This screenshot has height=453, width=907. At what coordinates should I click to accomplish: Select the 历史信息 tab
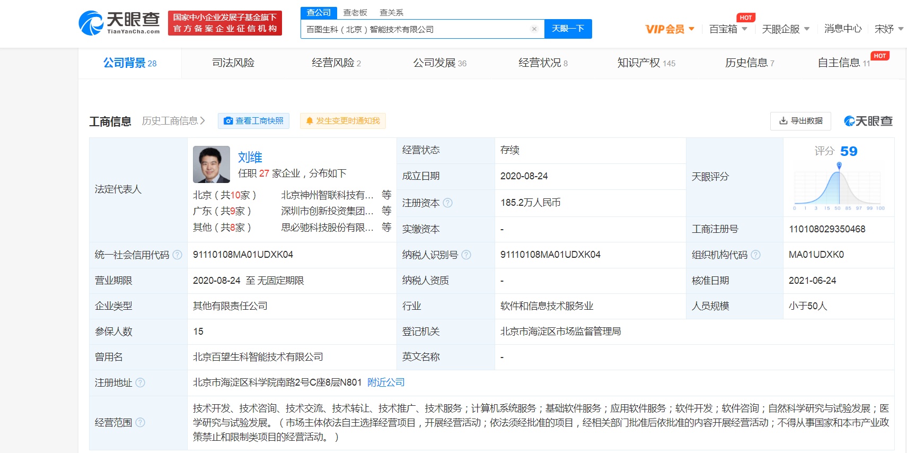pyautogui.click(x=750, y=63)
